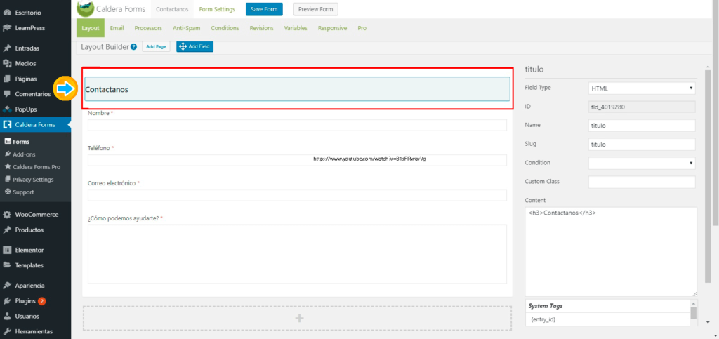Open Apariencia in the sidebar
The width and height of the screenshot is (719, 339).
pos(29,286)
